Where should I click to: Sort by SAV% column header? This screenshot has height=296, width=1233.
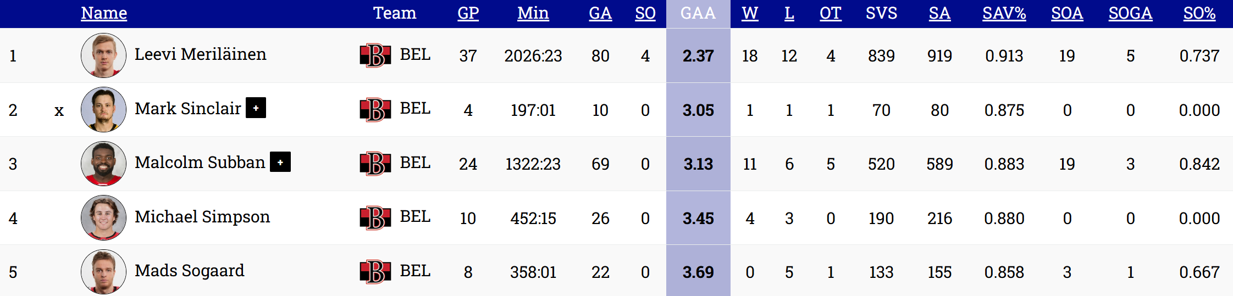(x=1004, y=13)
